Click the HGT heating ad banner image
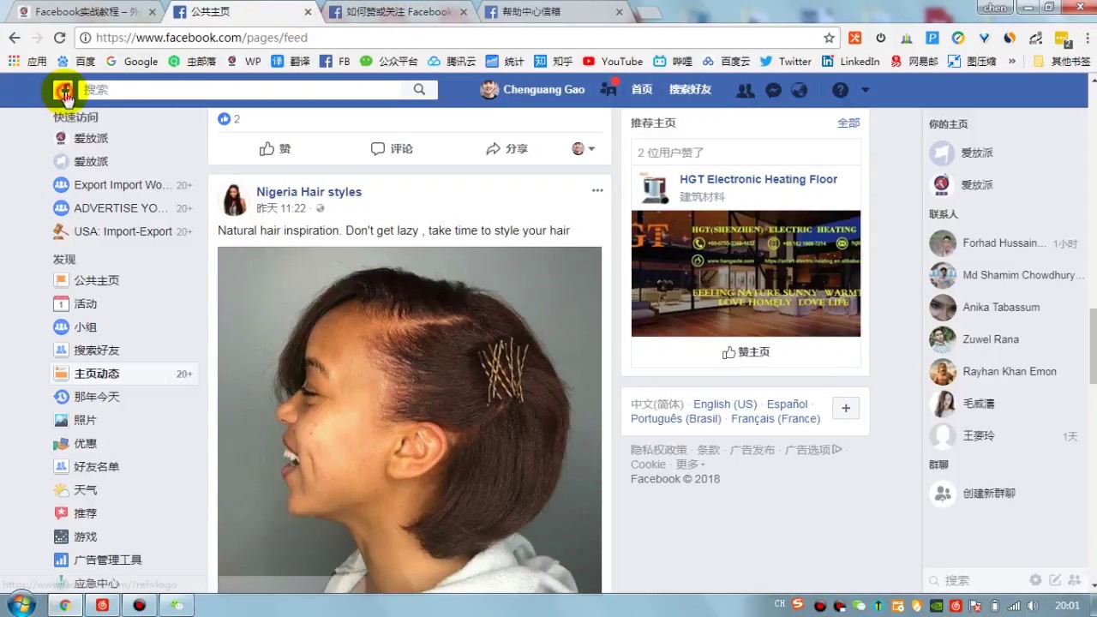This screenshot has height=617, width=1097. click(746, 273)
